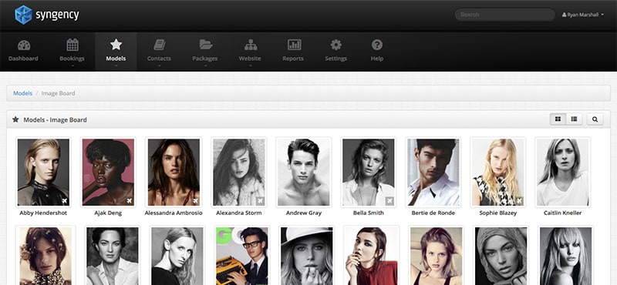
Task: Click the Syngency cube logo
Action: click(x=23, y=15)
